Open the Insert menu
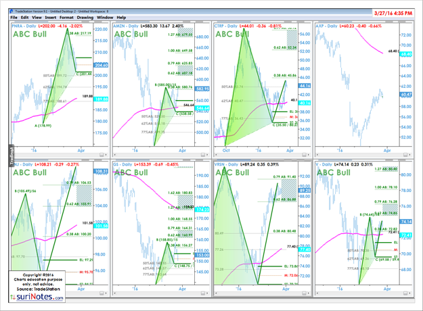423x311 pixels. tap(50, 17)
